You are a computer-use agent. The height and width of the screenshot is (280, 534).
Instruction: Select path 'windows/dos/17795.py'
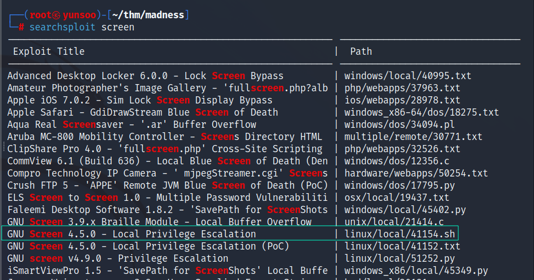click(400, 185)
